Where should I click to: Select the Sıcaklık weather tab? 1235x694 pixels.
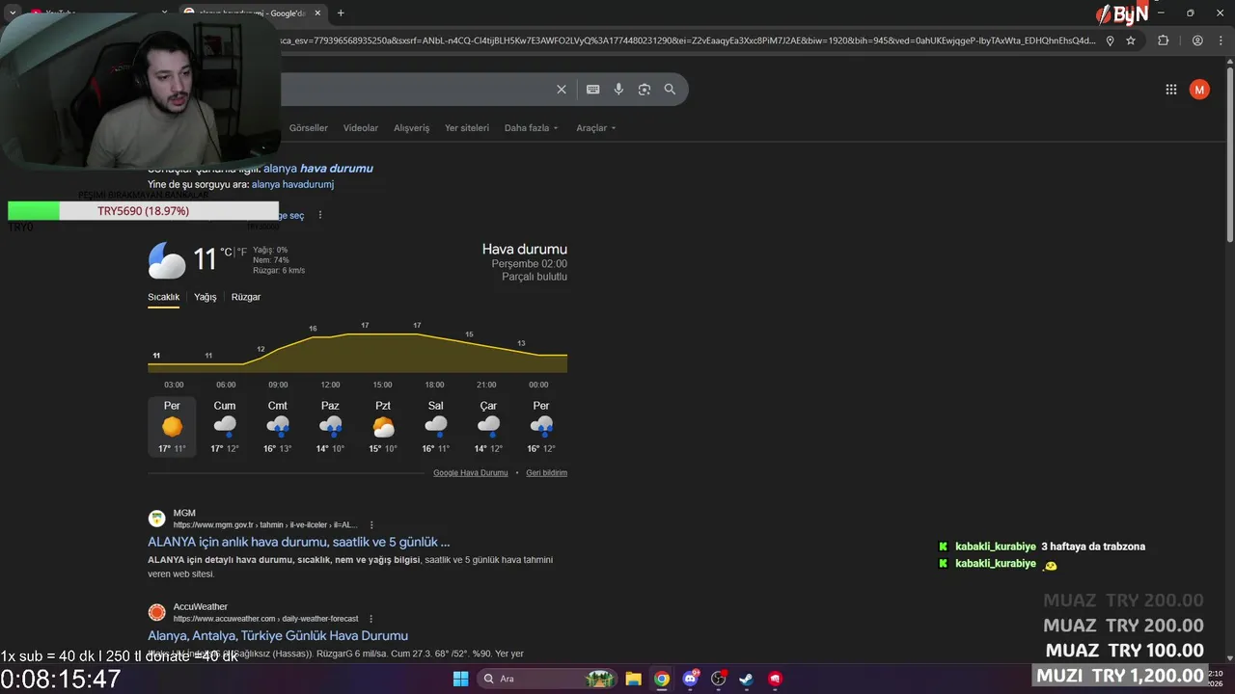coord(163,297)
